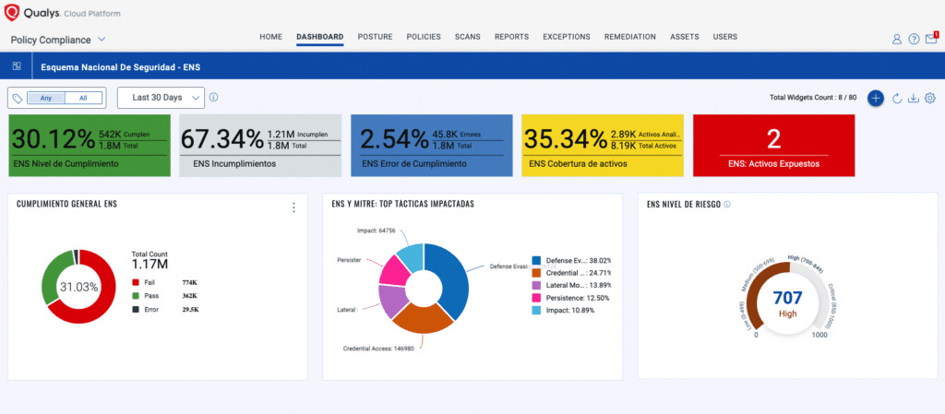Screen dimensions: 945x414
Task: Refresh the dashboard using the refresh icon
Action: coord(896,98)
